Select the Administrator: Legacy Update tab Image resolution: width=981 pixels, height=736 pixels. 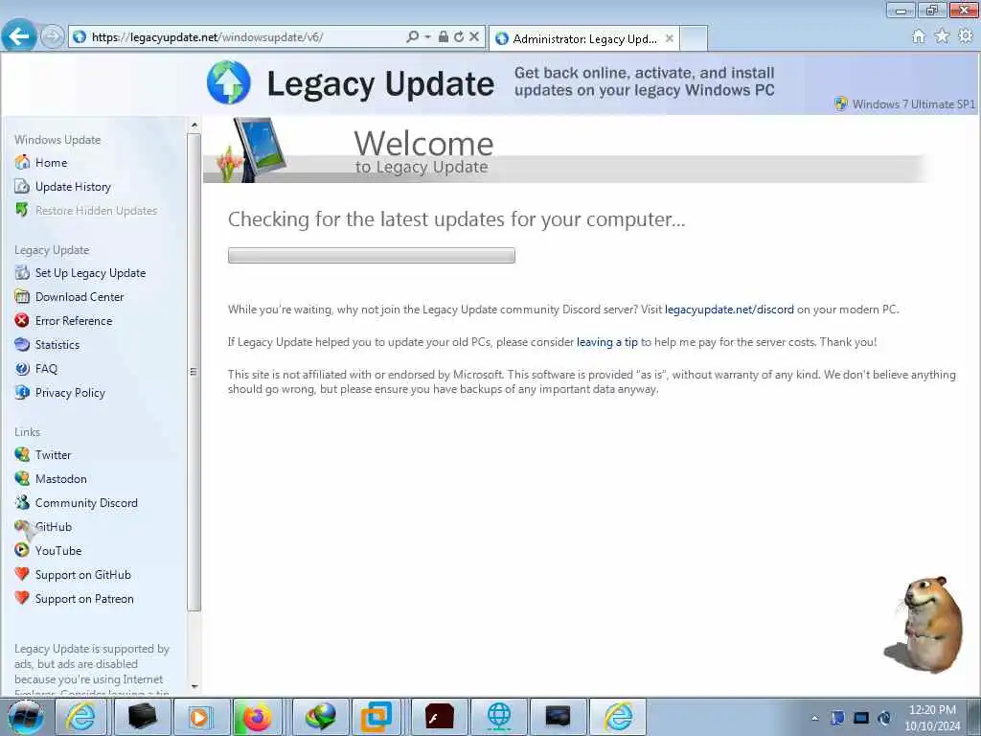(583, 38)
